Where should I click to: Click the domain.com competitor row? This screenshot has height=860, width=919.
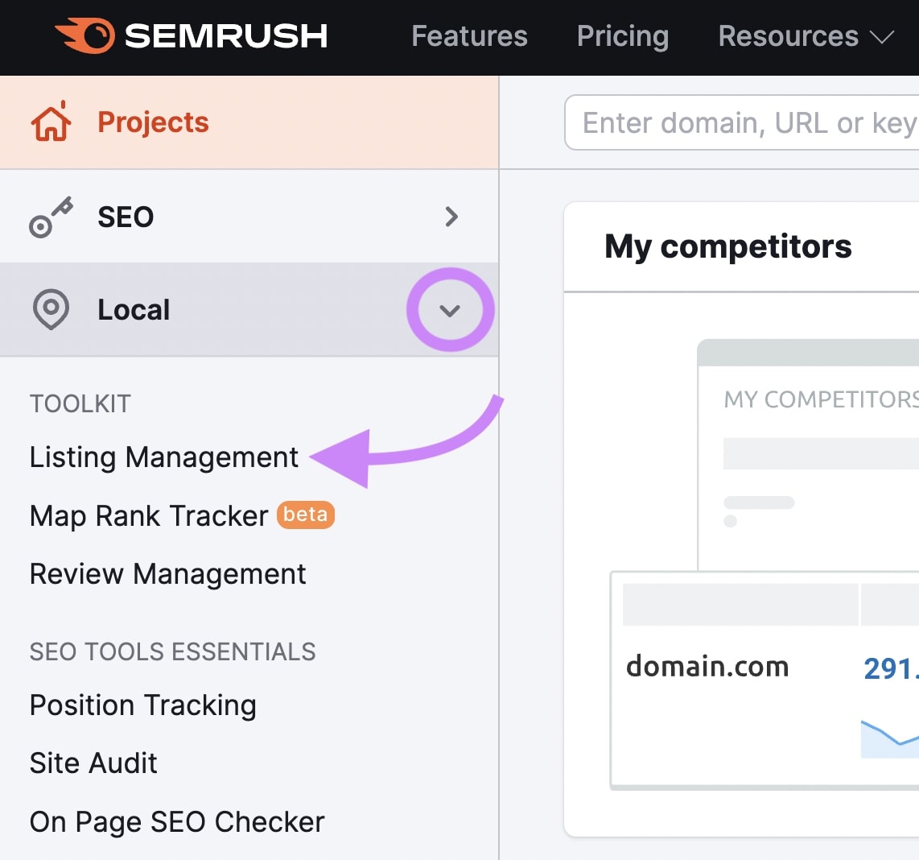(707, 668)
